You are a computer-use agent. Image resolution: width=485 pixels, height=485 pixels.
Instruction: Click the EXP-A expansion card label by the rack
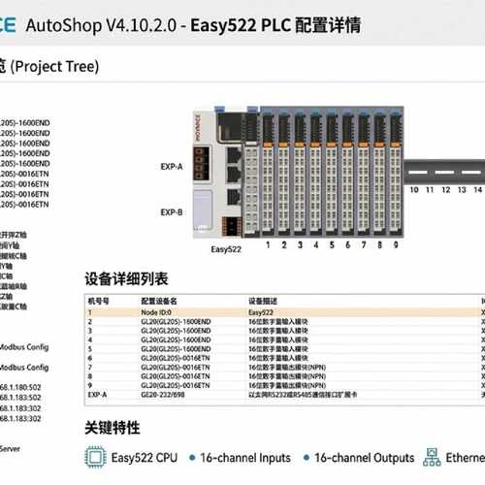coord(172,167)
